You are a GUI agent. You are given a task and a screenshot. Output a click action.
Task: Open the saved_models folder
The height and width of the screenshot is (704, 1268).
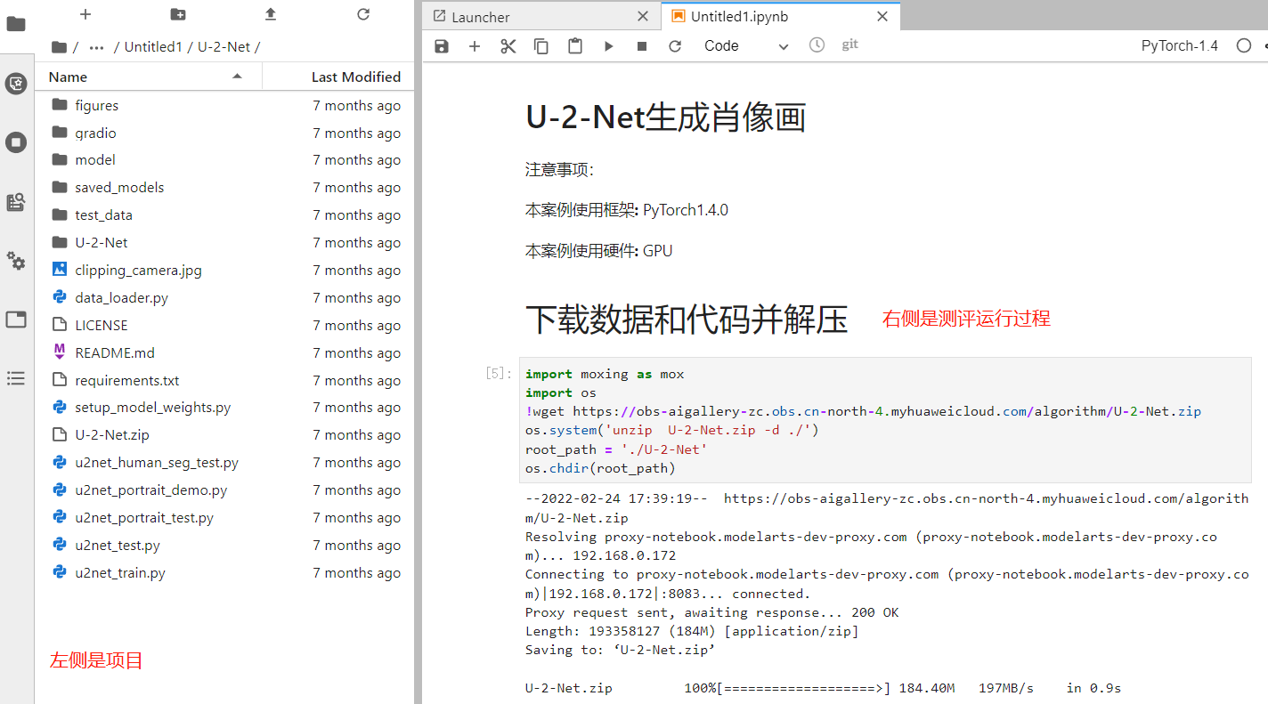point(226,188)
